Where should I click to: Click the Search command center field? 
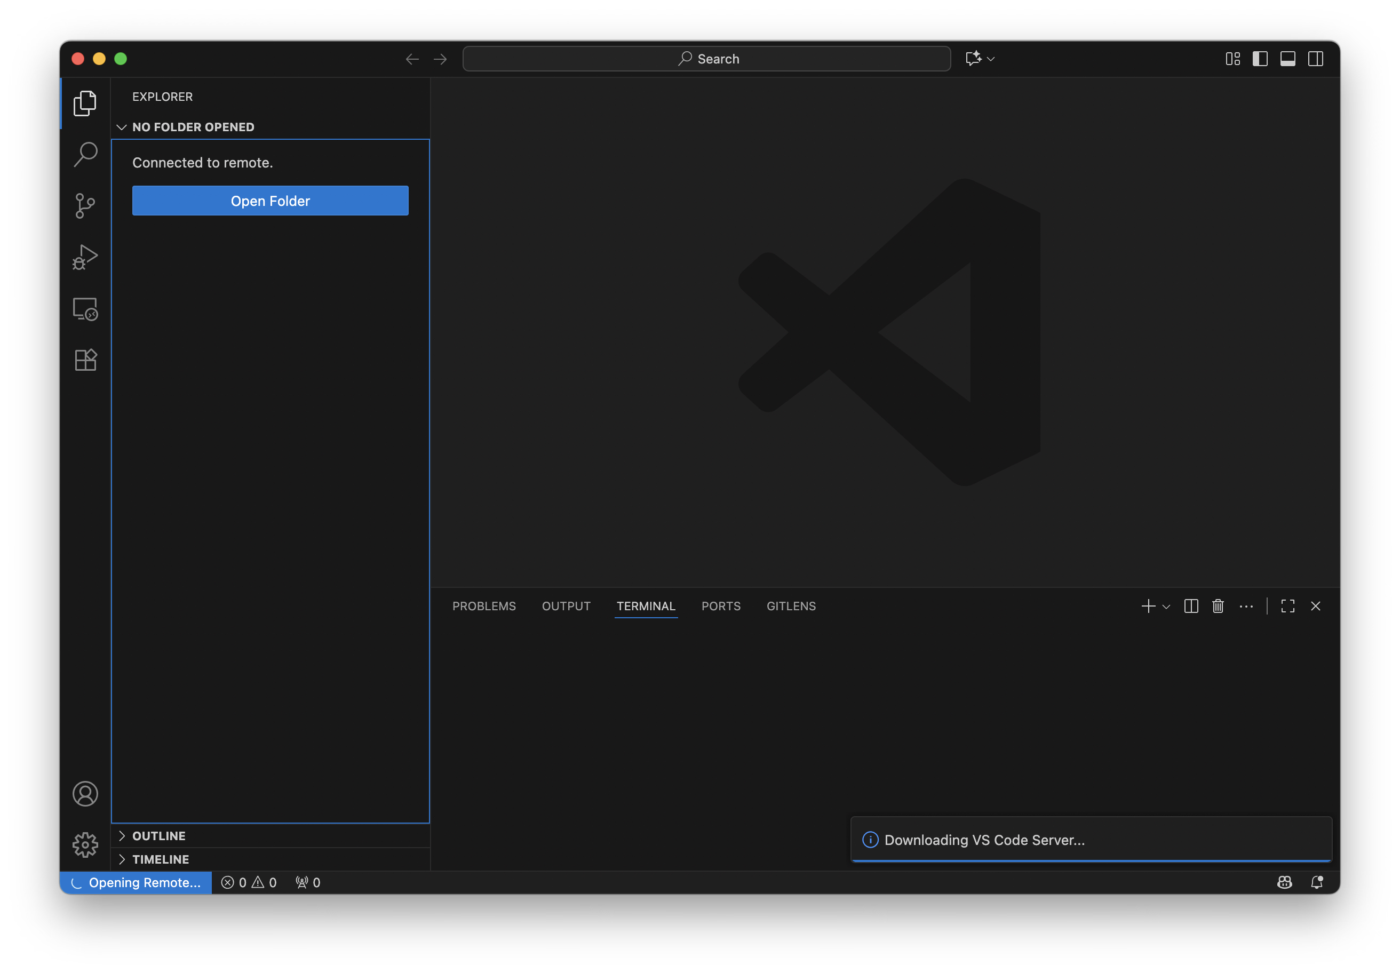point(706,59)
